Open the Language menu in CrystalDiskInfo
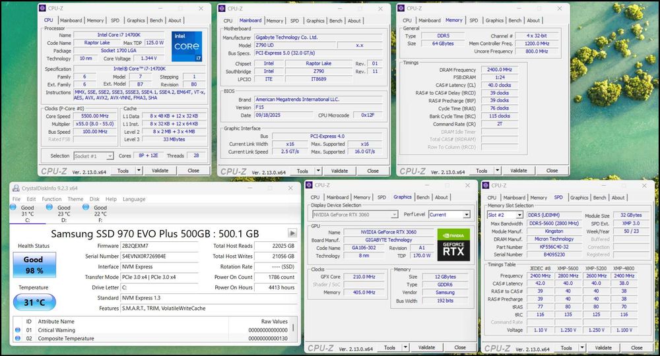This screenshot has width=660, height=356. tap(134, 199)
